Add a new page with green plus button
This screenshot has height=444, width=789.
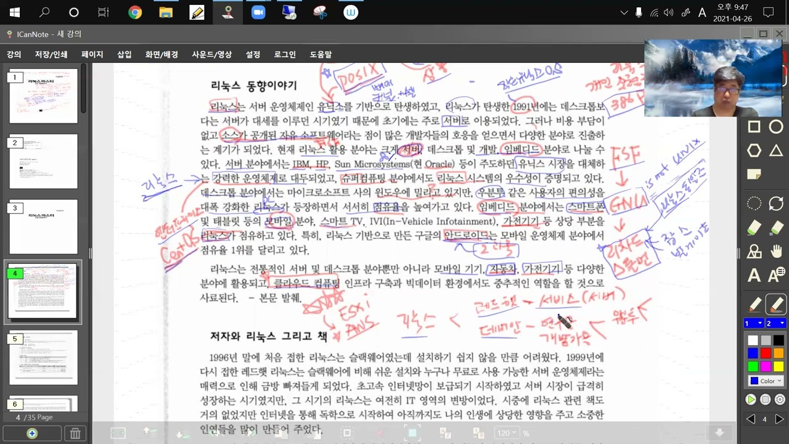coord(32,434)
